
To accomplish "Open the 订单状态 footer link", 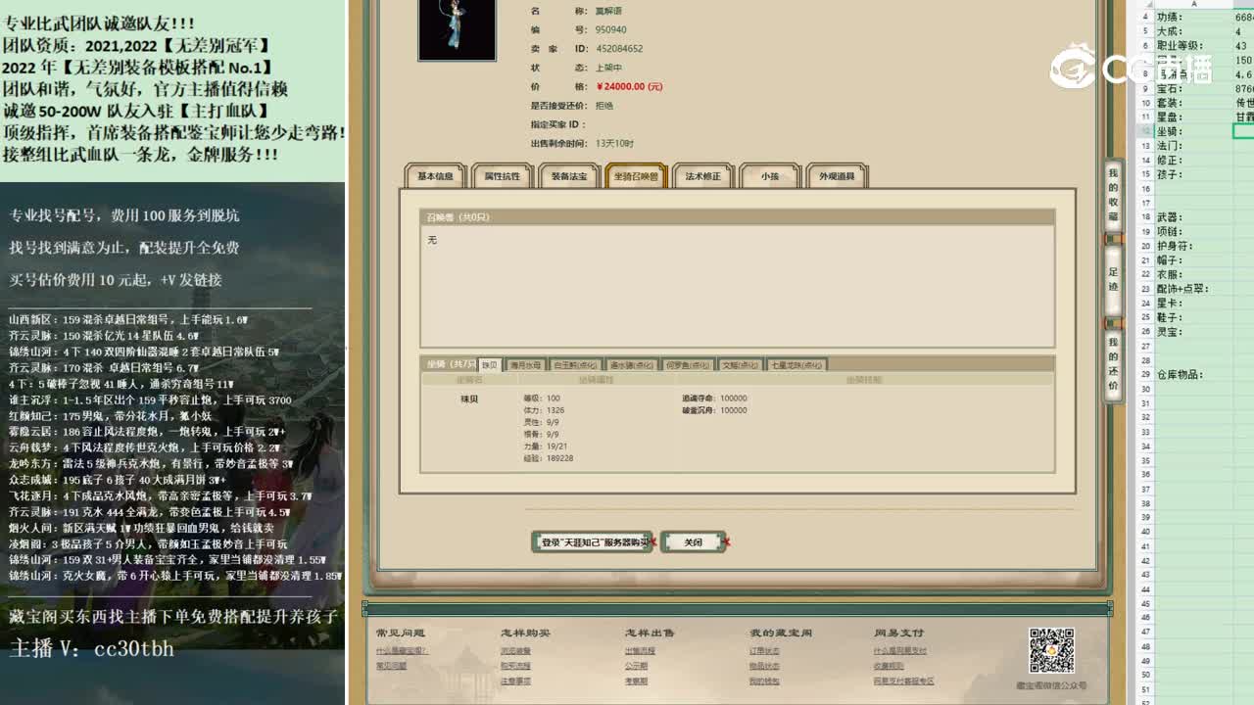I will pyautogui.click(x=764, y=651).
